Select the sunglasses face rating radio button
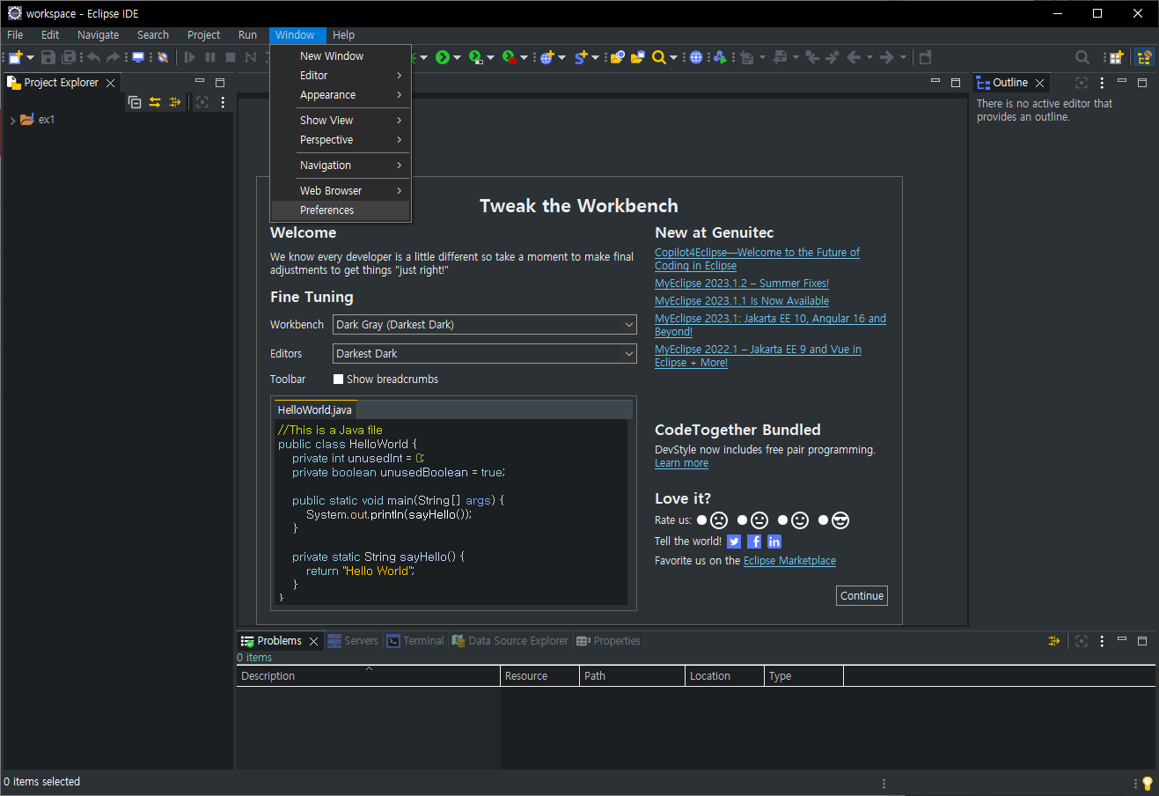The height and width of the screenshot is (796, 1159). (824, 520)
